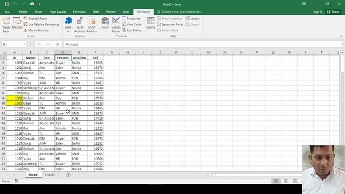Switch to the Home tab
345x194 pixels.
click(23, 12)
